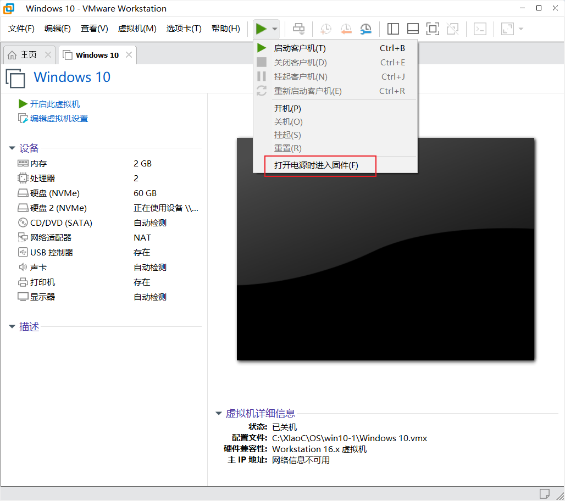This screenshot has height=501, width=565.
Task: Choose 重置(R) menu item
Action: pos(335,148)
